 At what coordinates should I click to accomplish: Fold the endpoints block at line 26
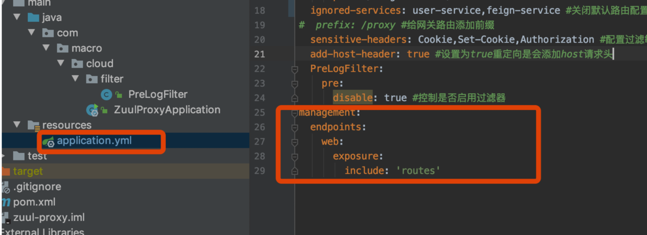click(x=295, y=127)
